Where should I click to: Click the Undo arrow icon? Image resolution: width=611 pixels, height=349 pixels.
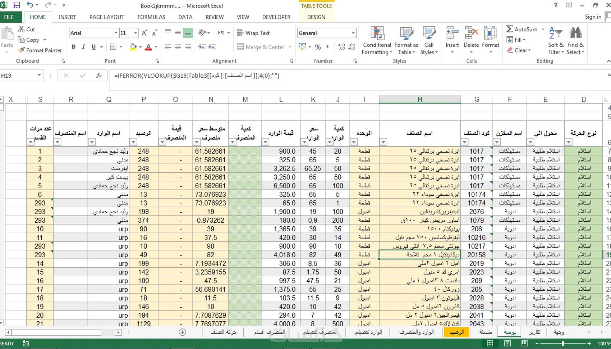30,5
